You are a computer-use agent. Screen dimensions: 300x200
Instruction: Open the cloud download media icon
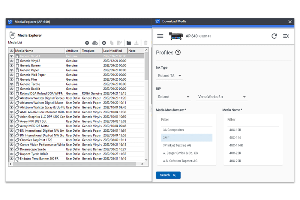point(95,43)
